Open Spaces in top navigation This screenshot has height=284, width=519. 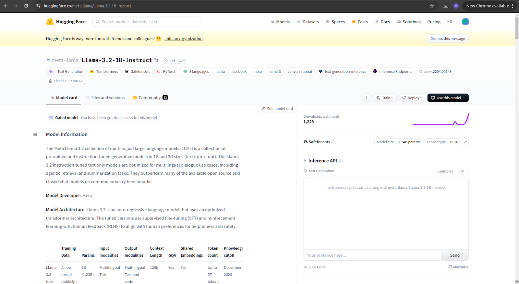[335, 22]
